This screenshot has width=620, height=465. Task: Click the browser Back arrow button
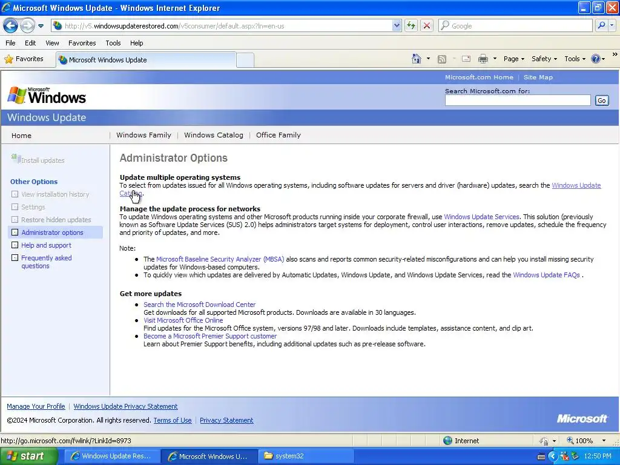[11, 26]
